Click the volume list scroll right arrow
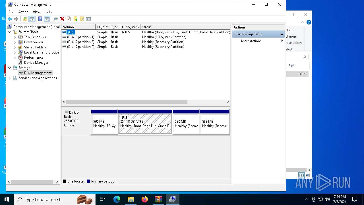Image resolution: width=364 pixels, height=205 pixels. (x=228, y=102)
